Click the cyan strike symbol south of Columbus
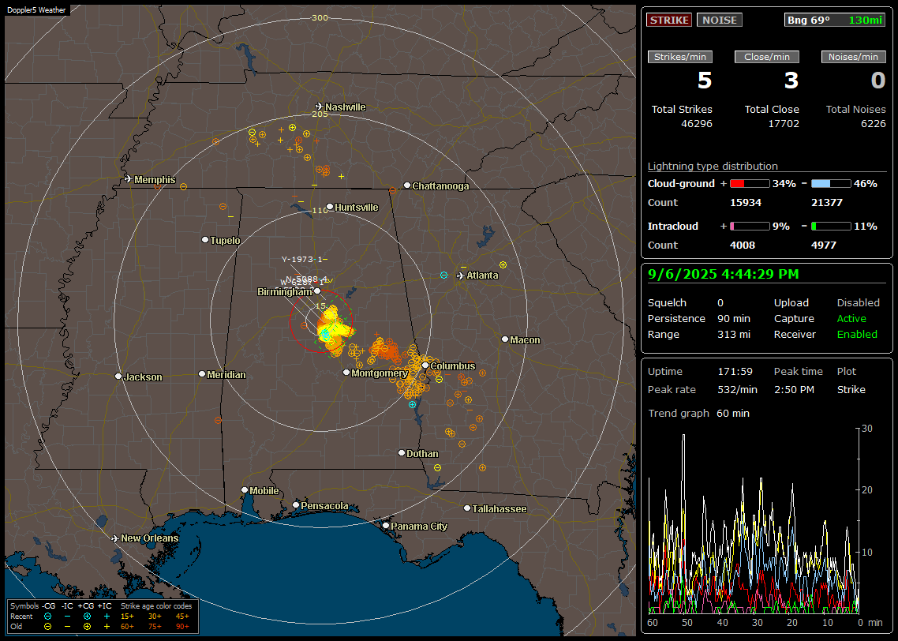Image resolution: width=898 pixels, height=641 pixels. click(413, 405)
